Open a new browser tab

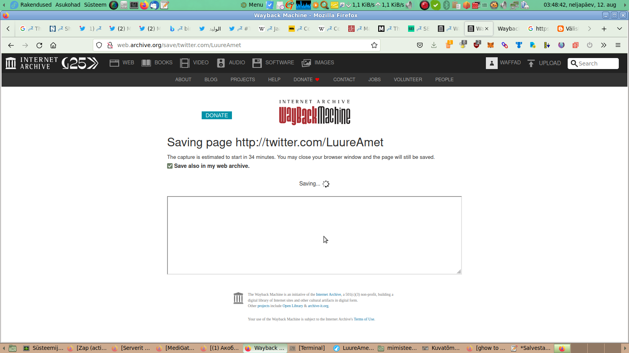[604, 29]
